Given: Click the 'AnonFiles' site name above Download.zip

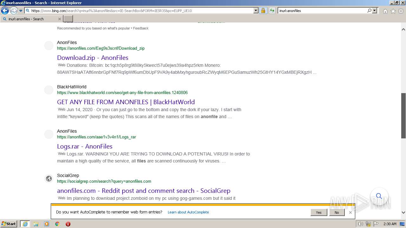Looking at the screenshot, I should [x=67, y=42].
